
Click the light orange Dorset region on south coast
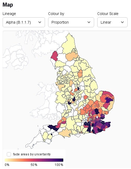(x=65, y=133)
